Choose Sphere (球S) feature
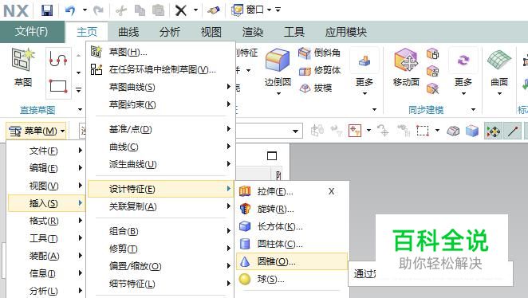 click(x=292, y=279)
